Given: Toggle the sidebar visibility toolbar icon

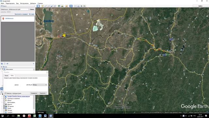Looking at the screenshot, I should [x=38, y=6].
